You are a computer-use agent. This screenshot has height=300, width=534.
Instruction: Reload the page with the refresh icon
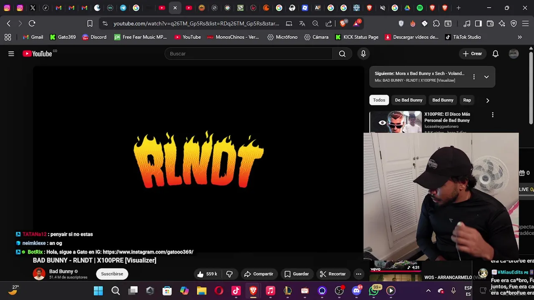point(32,23)
